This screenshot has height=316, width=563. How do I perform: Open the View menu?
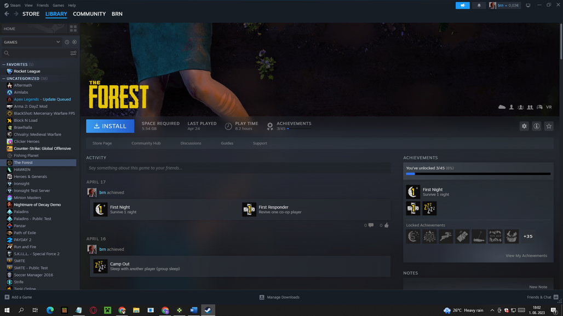(28, 5)
